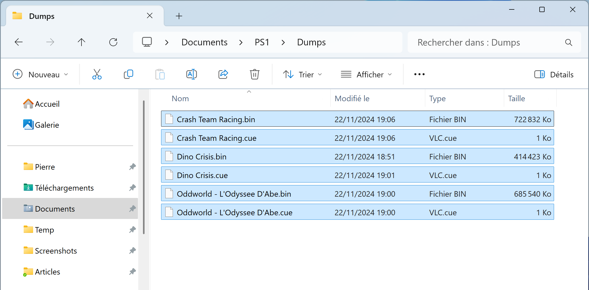Image resolution: width=589 pixels, height=290 pixels.
Task: Click the 722 832 Ko size value
Action: [x=532, y=119]
